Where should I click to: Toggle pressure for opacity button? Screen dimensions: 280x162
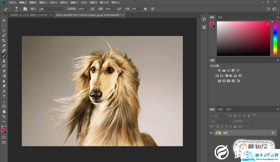coord(92,9)
